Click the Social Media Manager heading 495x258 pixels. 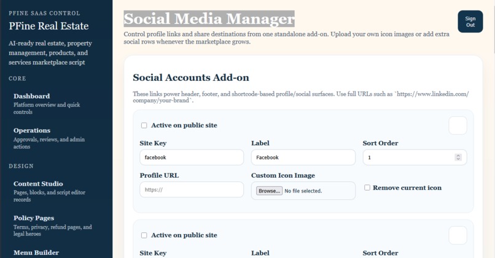click(x=209, y=18)
